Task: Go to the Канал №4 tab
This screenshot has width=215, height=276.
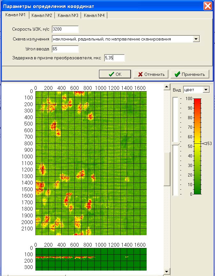Action: (94, 16)
